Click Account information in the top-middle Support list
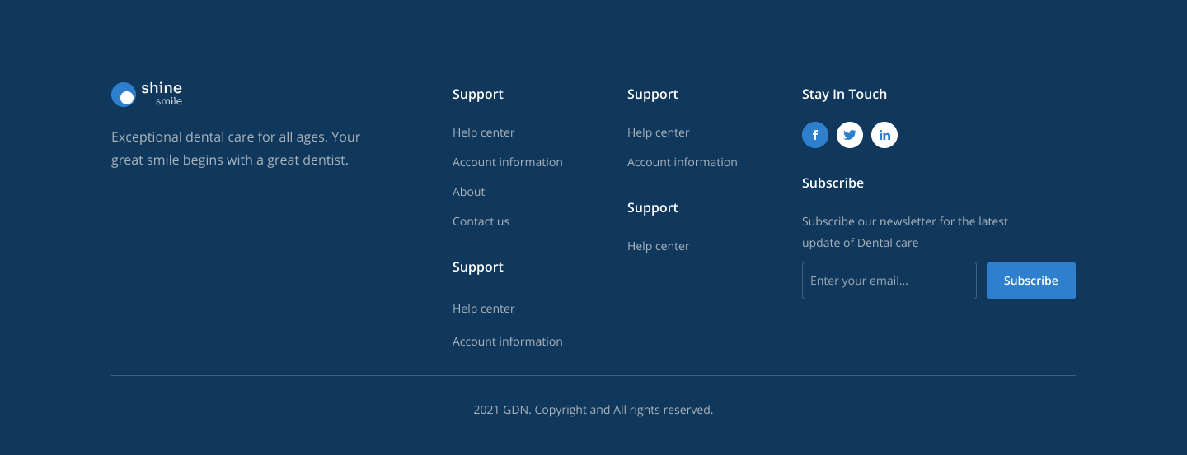This screenshot has width=1187, height=455. pyautogui.click(x=682, y=162)
